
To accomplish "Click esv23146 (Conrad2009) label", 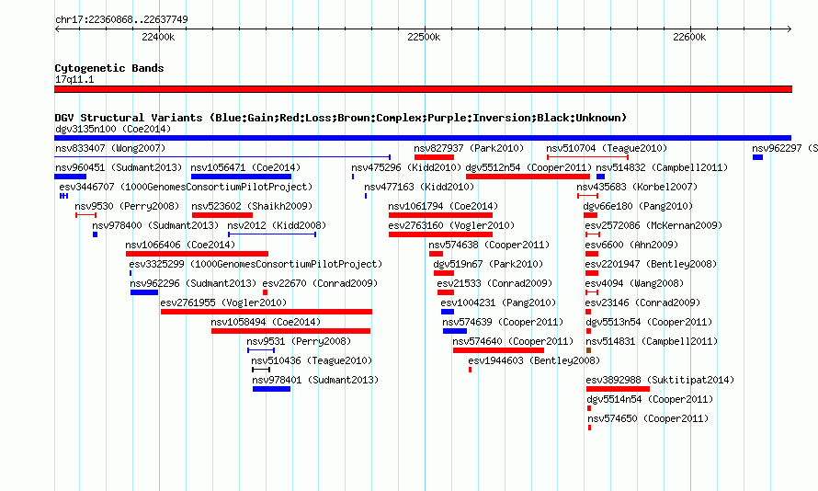I will [642, 303].
